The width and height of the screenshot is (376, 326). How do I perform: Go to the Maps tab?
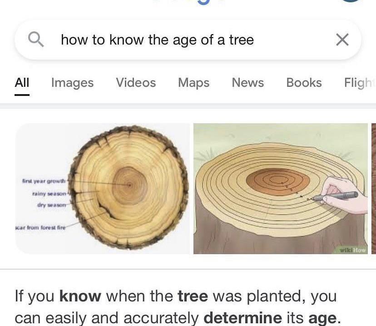(x=194, y=83)
